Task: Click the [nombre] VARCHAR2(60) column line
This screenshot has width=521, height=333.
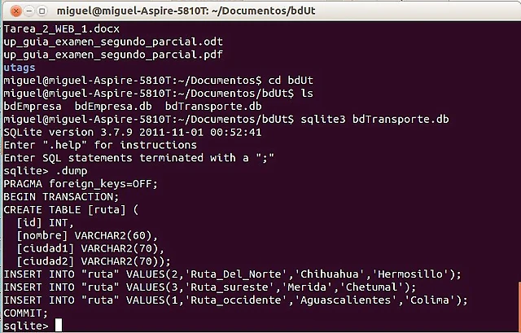Action: (x=87, y=235)
